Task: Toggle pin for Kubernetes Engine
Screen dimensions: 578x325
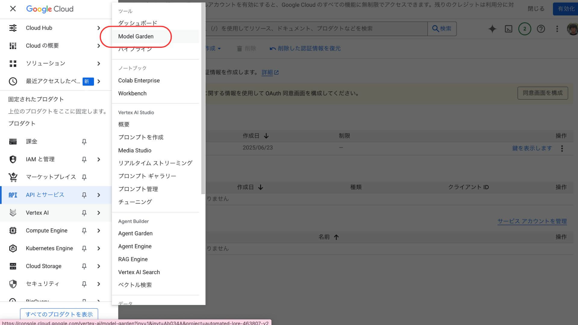Action: click(84, 248)
